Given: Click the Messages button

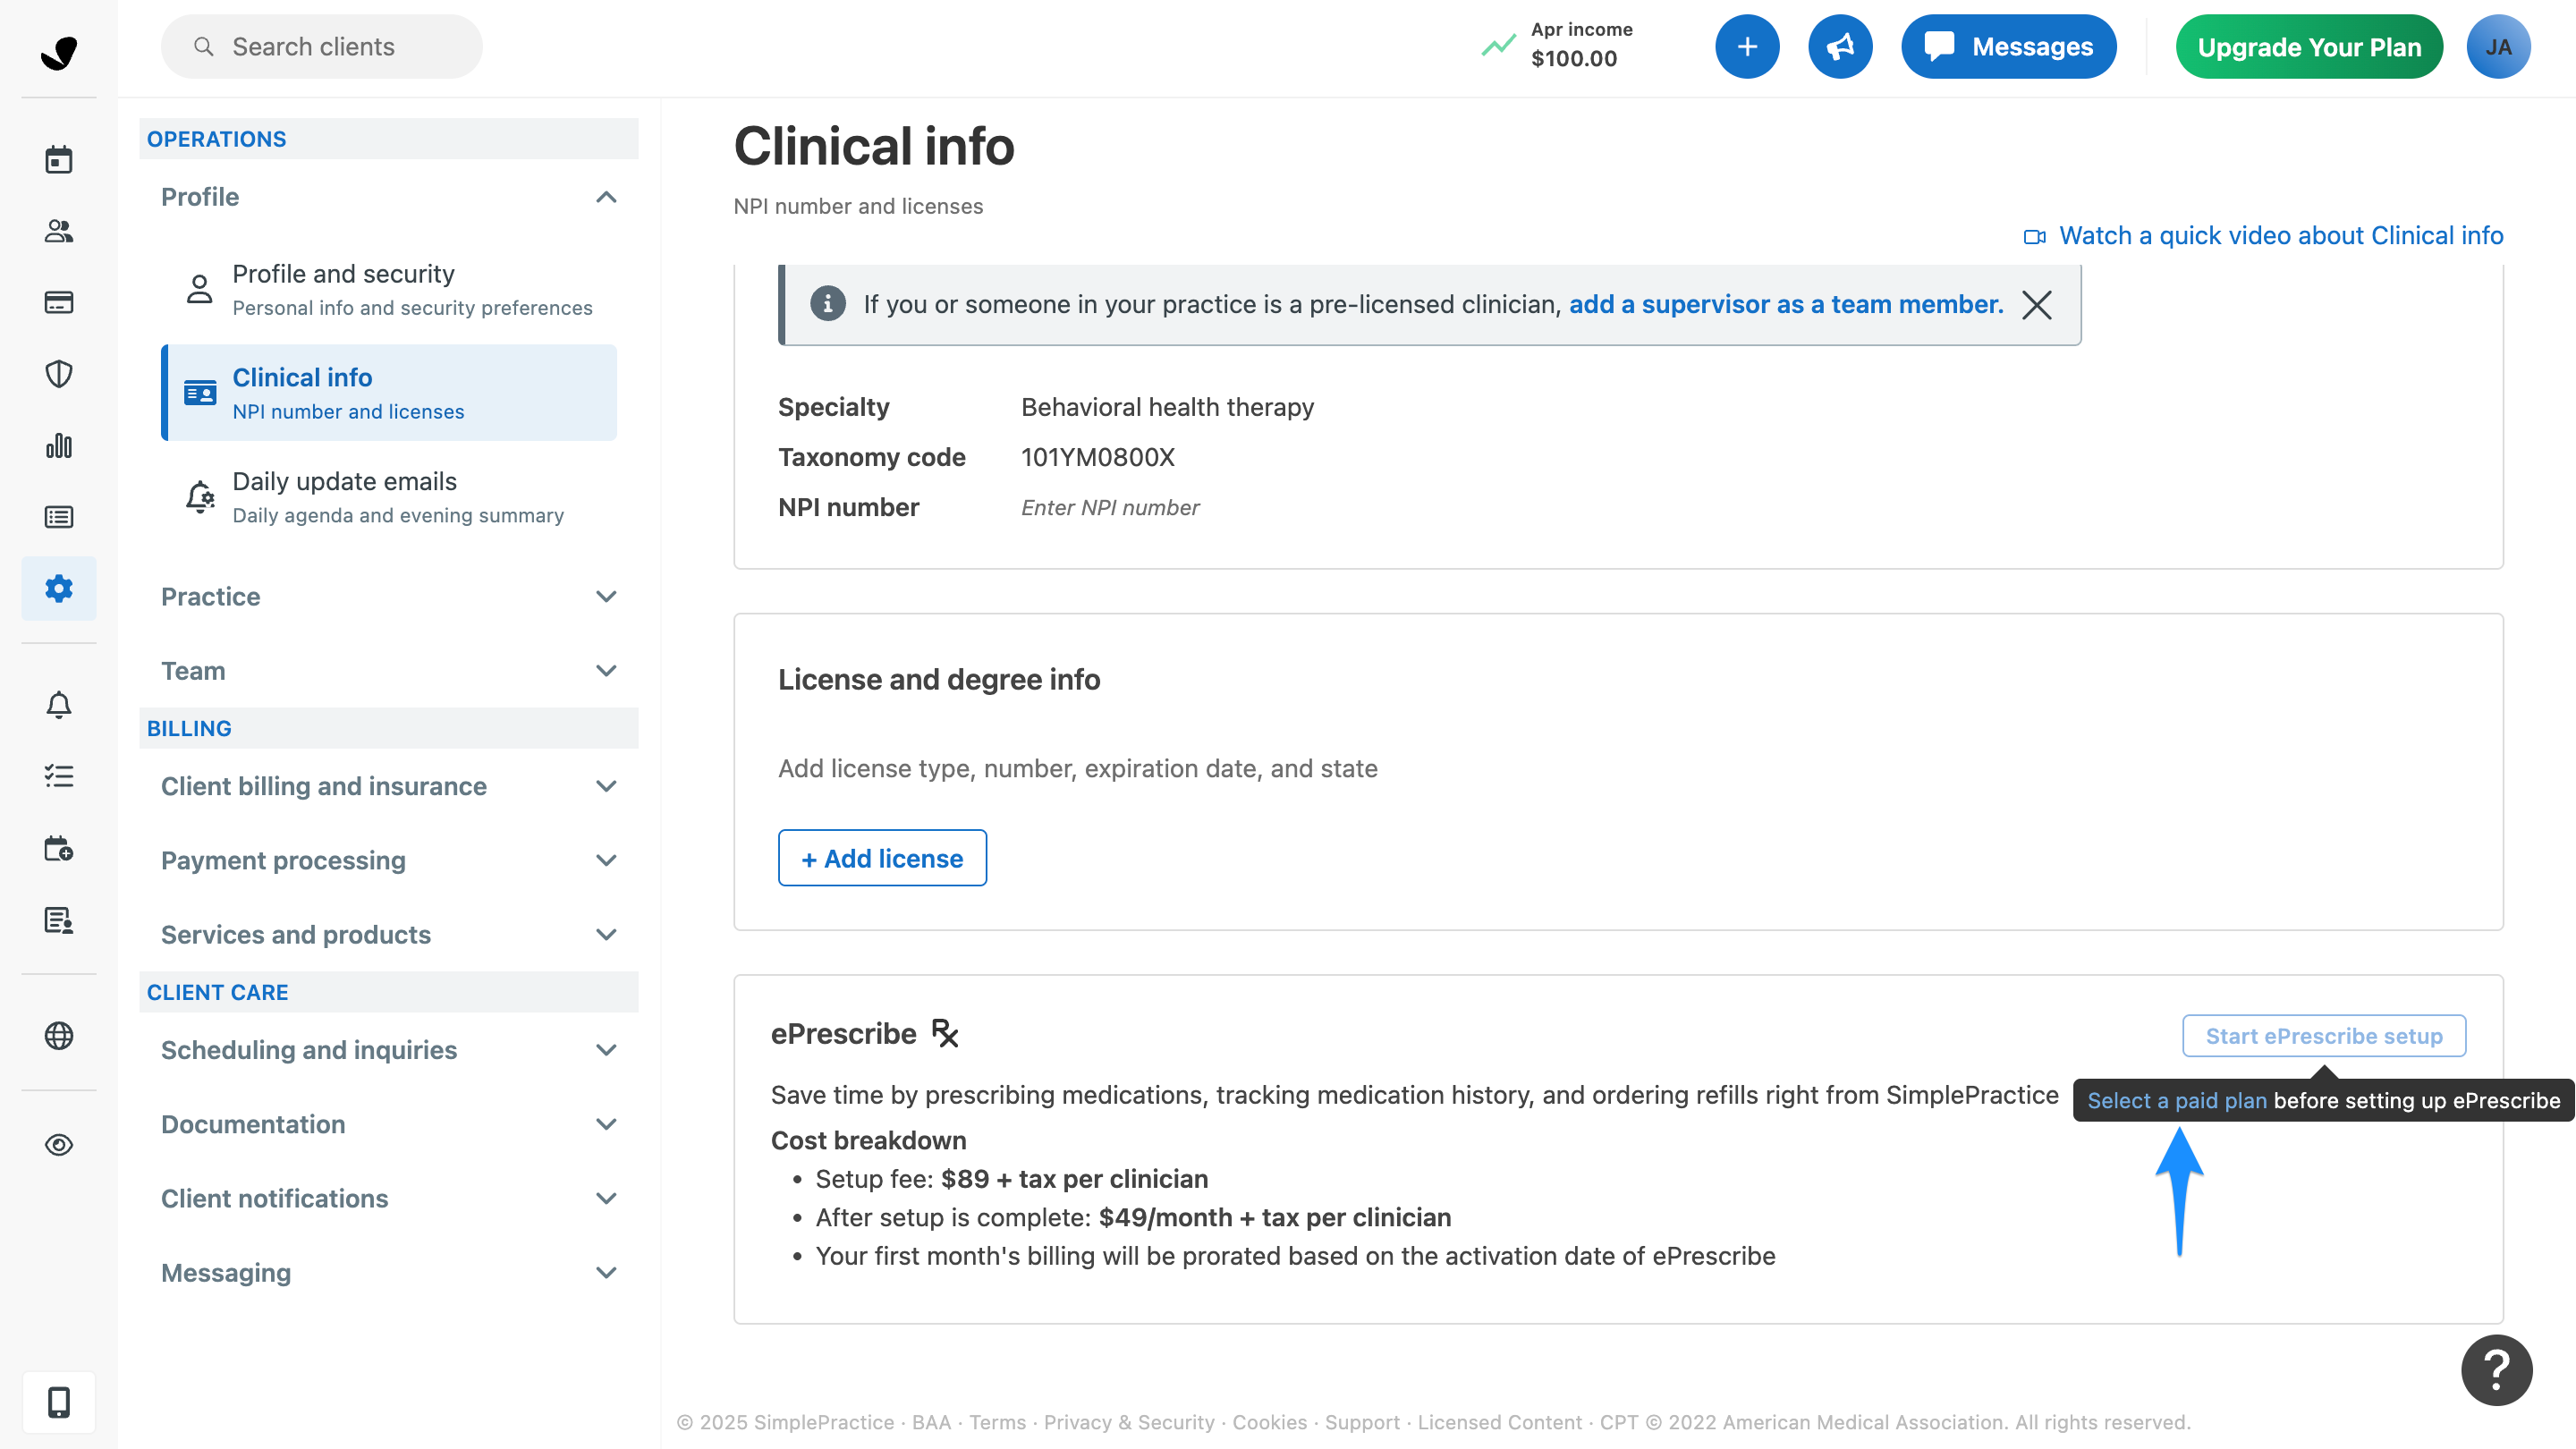Looking at the screenshot, I should tap(2008, 46).
